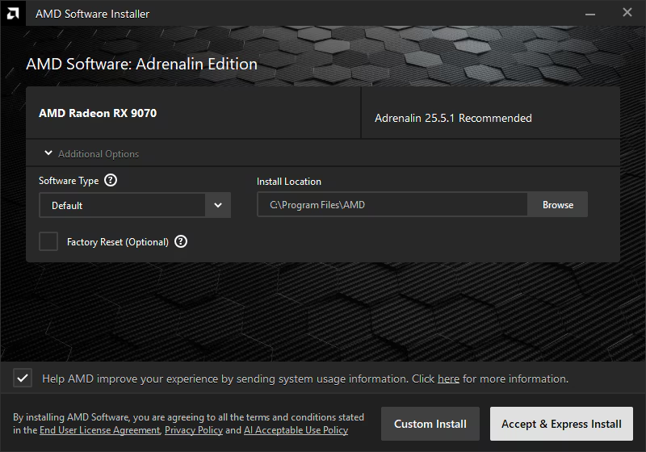Screen dimensions: 646x452
Task: Enable the Factory Reset (Optional) checkbox
Action: pos(48,241)
